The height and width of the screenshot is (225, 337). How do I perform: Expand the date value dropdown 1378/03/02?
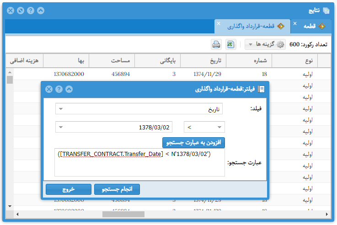61,127
